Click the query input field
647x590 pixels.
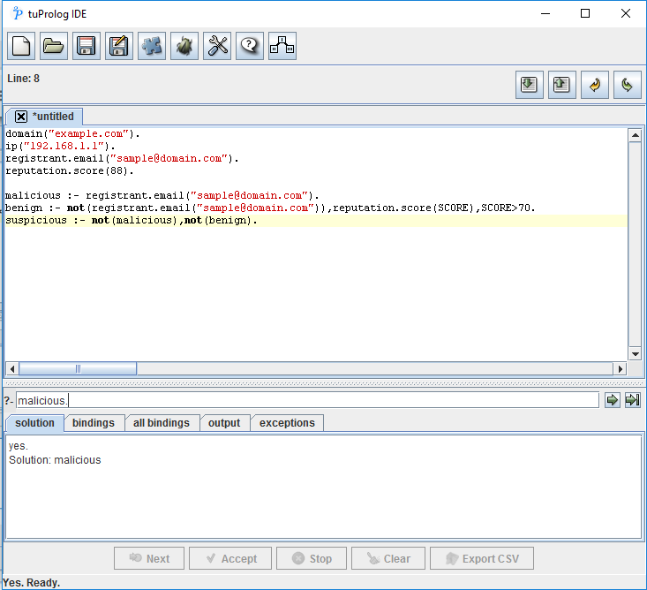(307, 400)
